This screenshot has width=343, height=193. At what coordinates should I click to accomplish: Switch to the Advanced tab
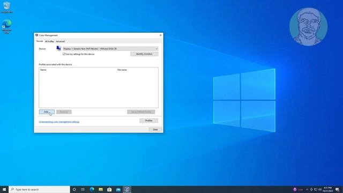point(60,41)
